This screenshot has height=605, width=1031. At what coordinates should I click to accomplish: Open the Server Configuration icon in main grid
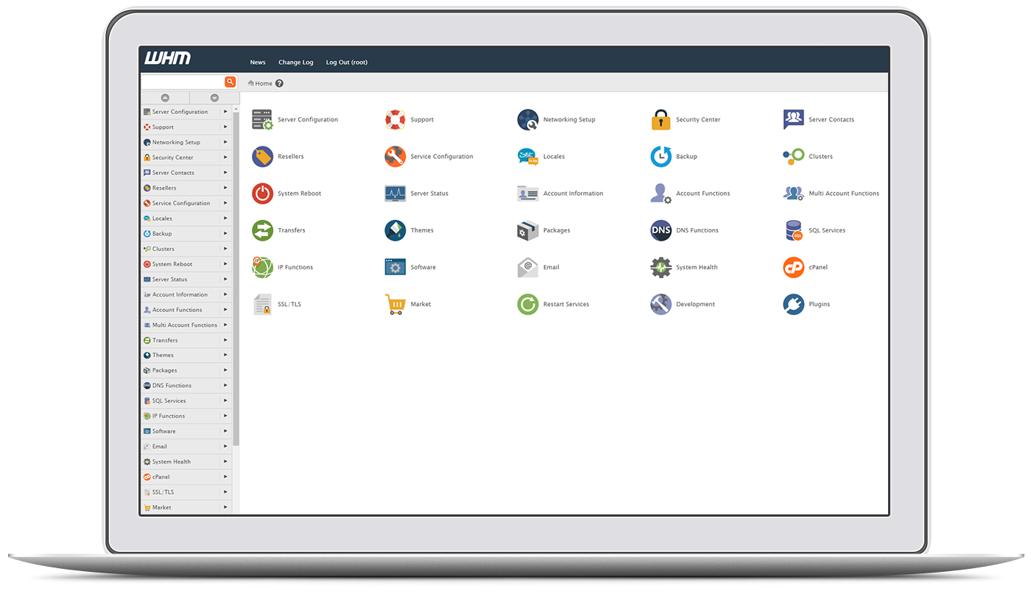pos(262,120)
